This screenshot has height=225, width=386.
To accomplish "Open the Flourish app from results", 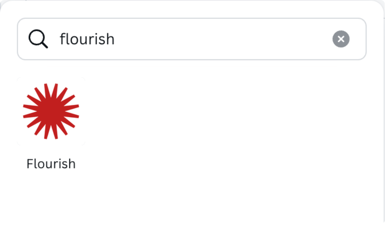I will click(x=51, y=111).
